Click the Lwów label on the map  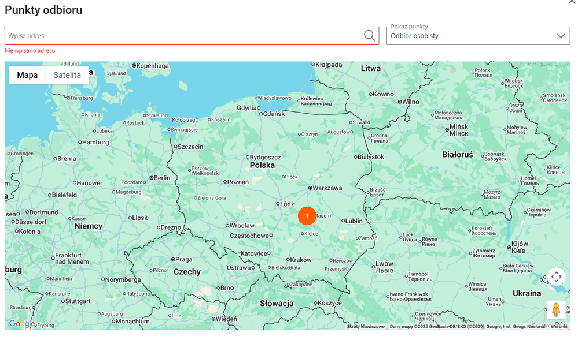[x=384, y=264]
